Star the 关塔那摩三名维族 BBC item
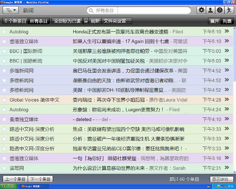The height and width of the screenshot is (189, 236). [x=4, y=51]
